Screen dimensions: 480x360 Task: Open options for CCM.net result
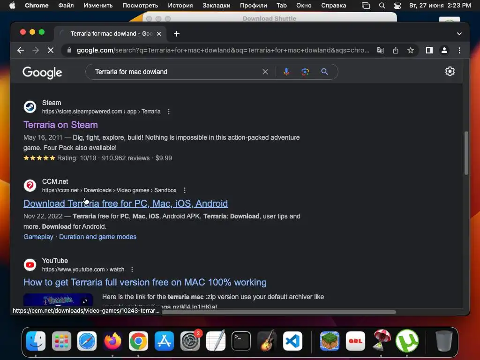click(185, 190)
